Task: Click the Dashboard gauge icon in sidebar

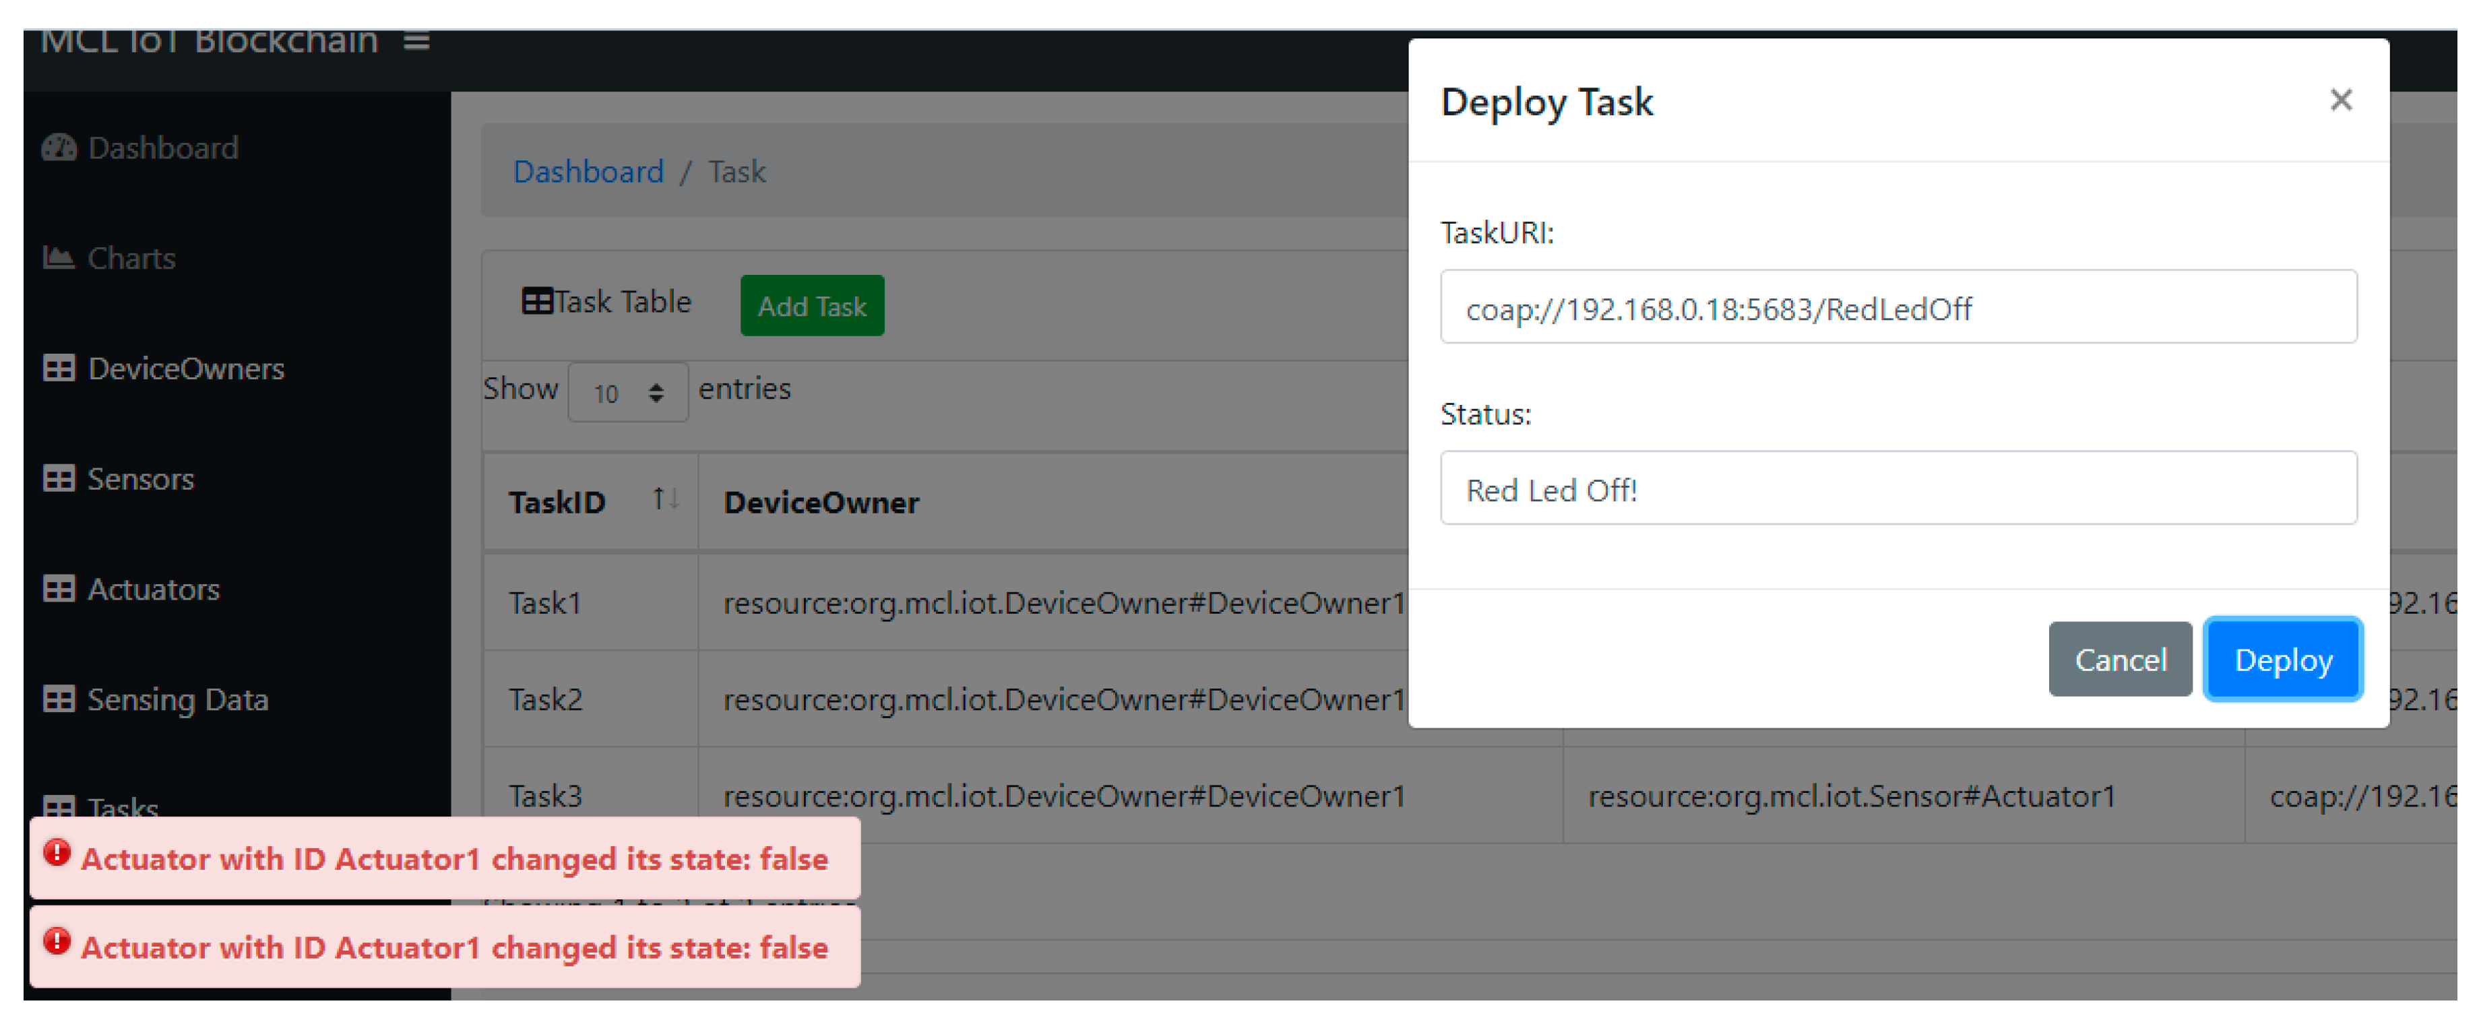Action: pyautogui.click(x=59, y=148)
